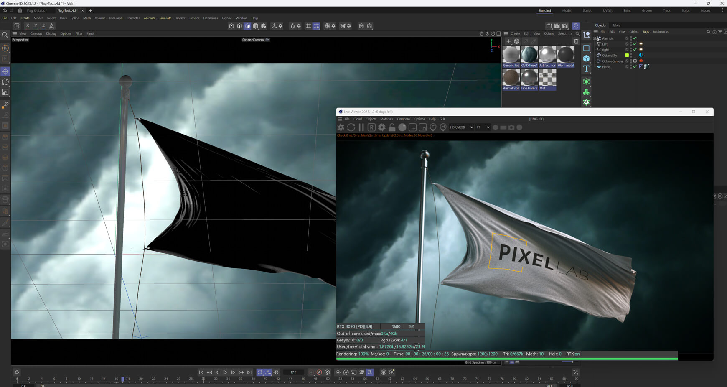Select the Move tool in left toolbar

5,71
